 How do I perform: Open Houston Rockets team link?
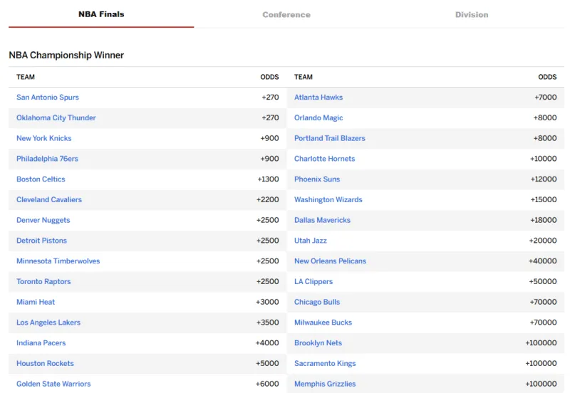click(45, 363)
